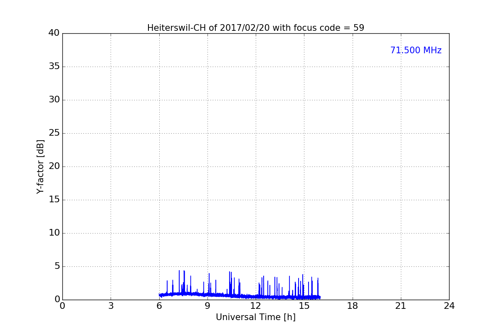Click the y-axis tick label '30'
The image size is (499, 333).
(x=54, y=100)
